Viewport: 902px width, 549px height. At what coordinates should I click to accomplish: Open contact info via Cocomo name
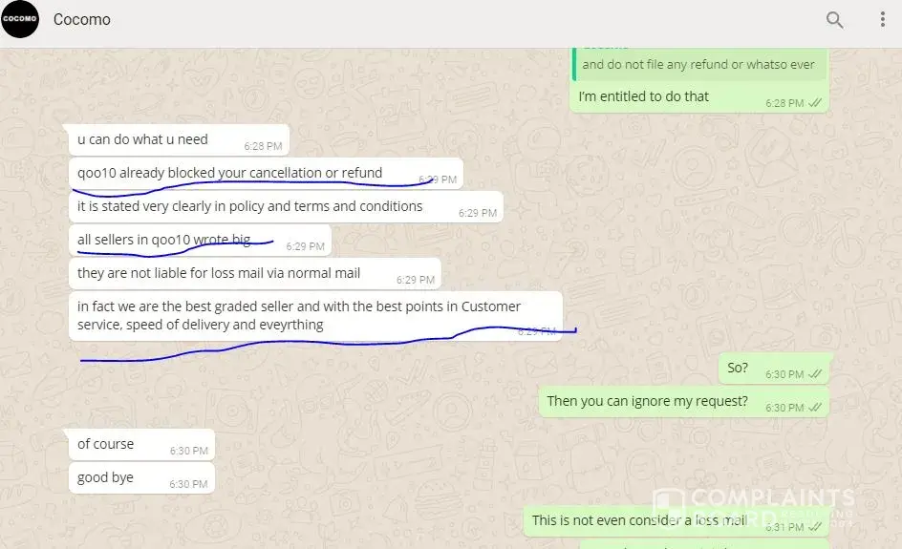tap(81, 19)
